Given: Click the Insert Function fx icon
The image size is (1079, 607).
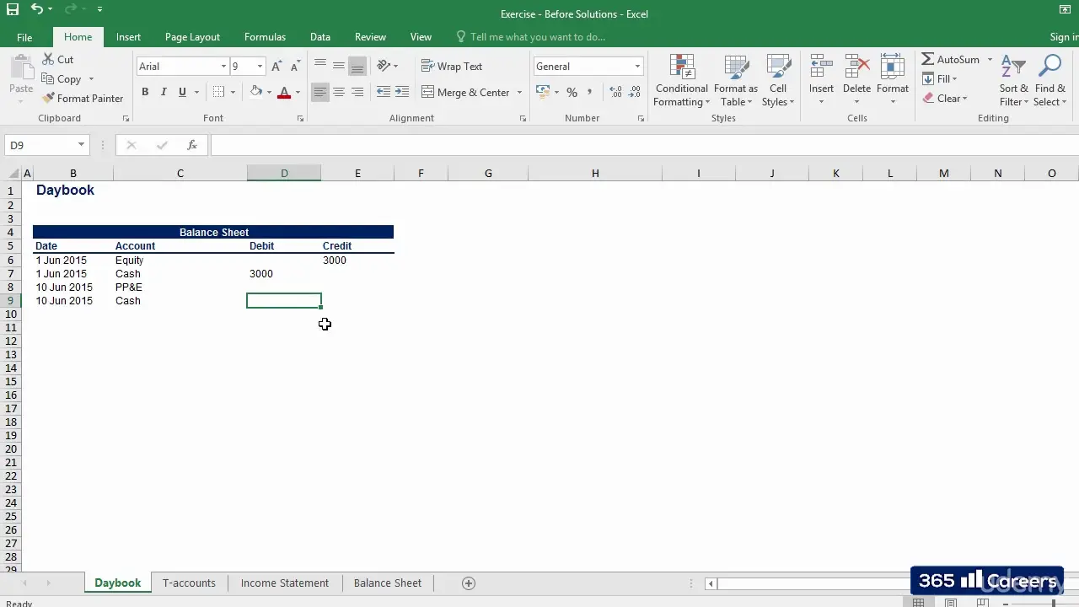Looking at the screenshot, I should pyautogui.click(x=192, y=145).
